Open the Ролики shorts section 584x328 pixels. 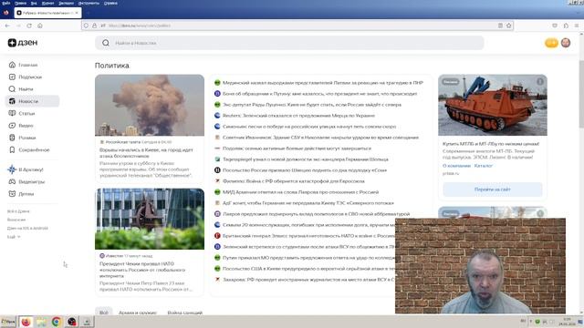point(22,138)
